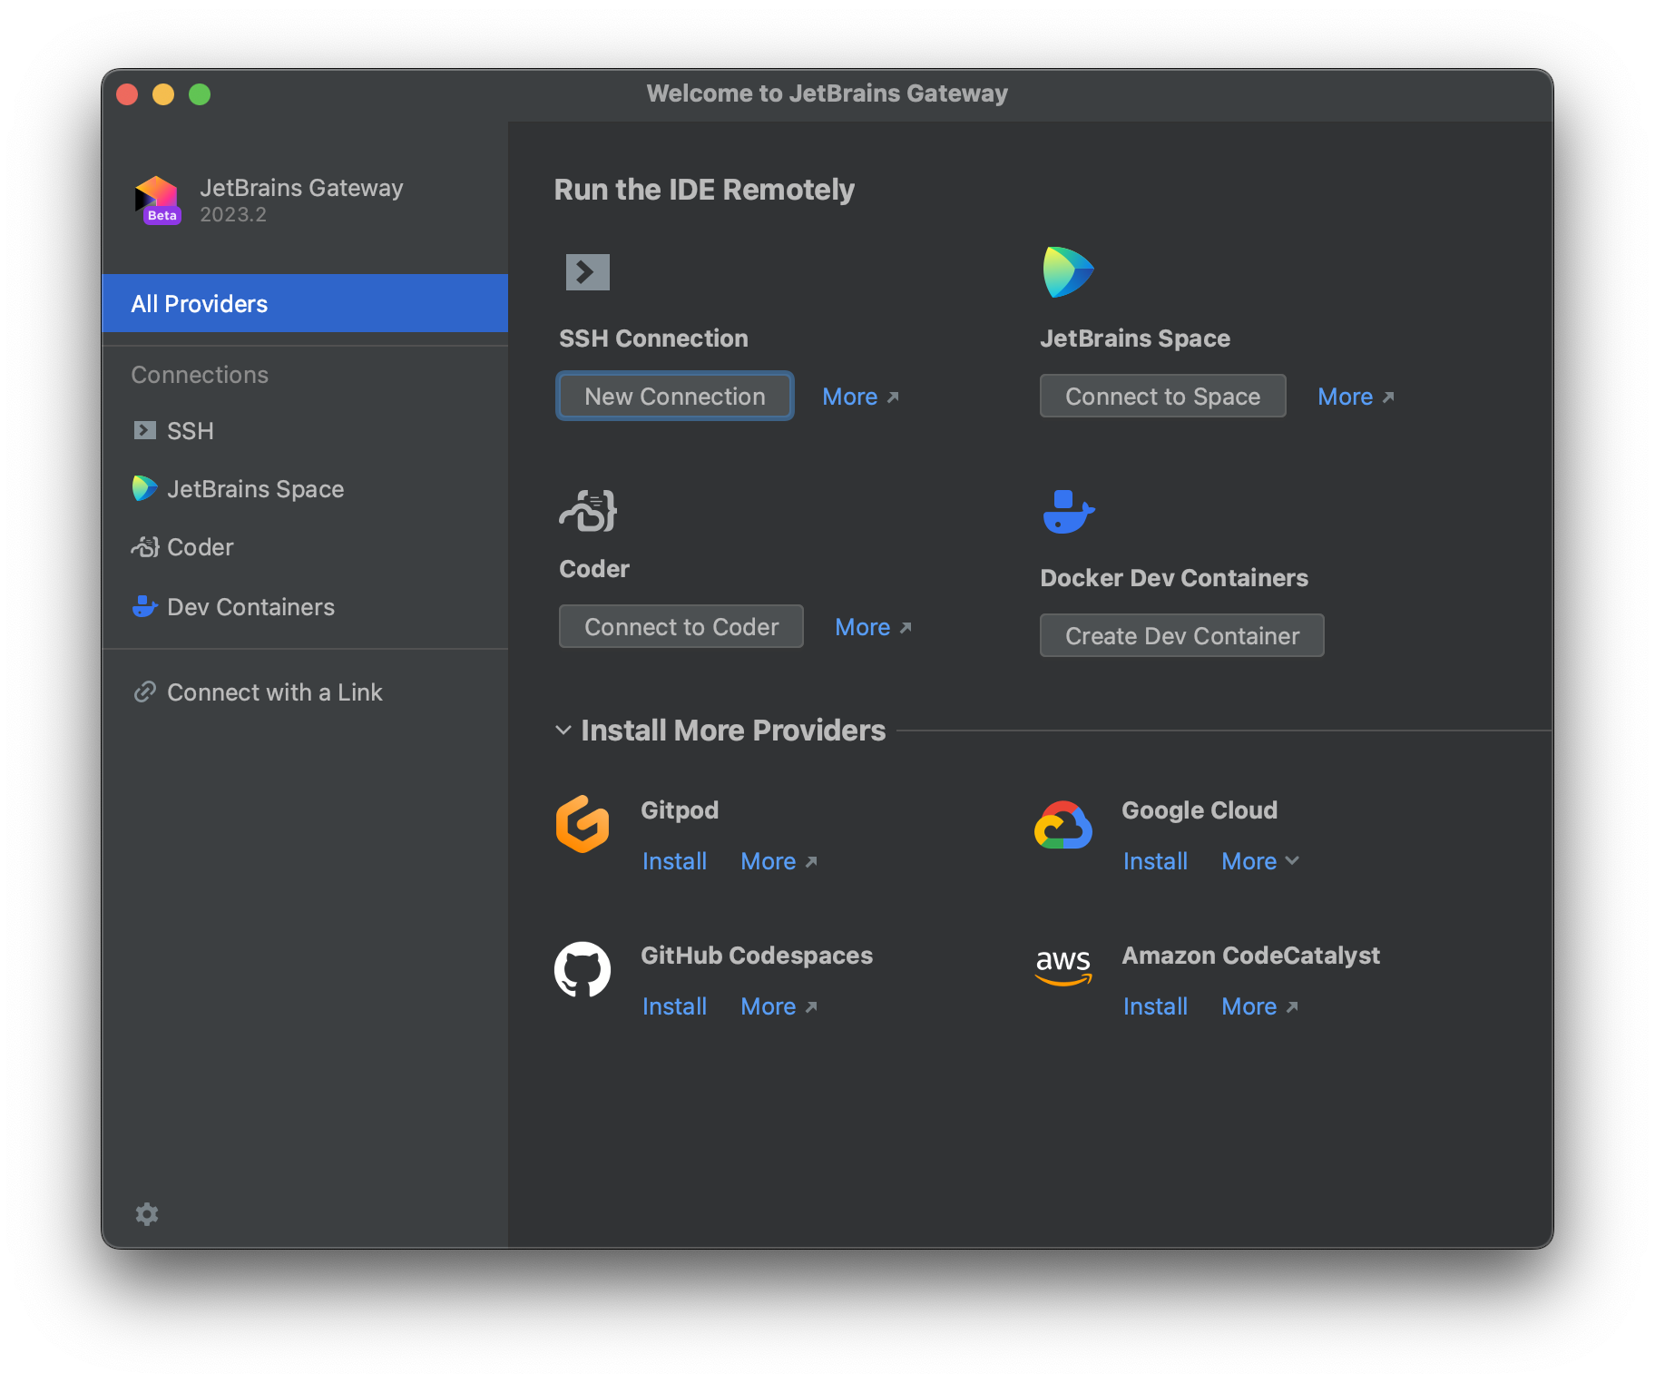Click the Google Cloud logo icon
This screenshot has height=1383, width=1655.
pyautogui.click(x=1063, y=825)
